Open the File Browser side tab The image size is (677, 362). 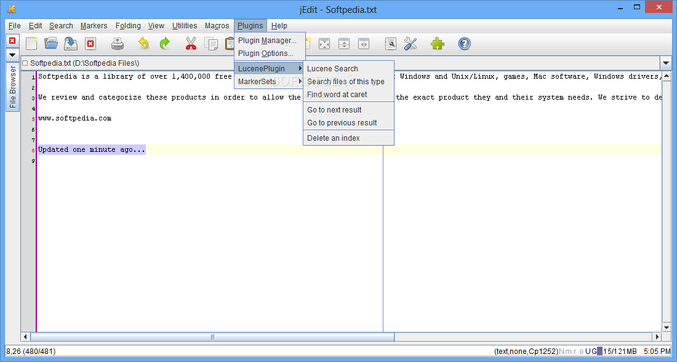12,87
